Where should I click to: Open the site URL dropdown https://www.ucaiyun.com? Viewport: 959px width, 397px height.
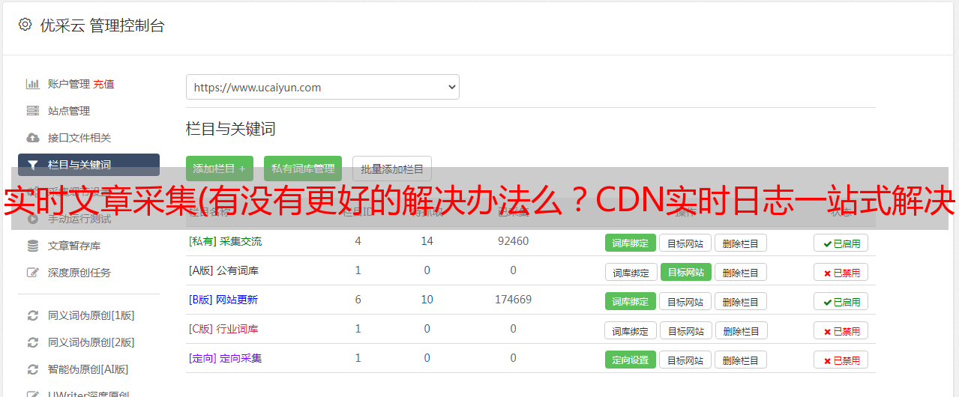[x=322, y=87]
